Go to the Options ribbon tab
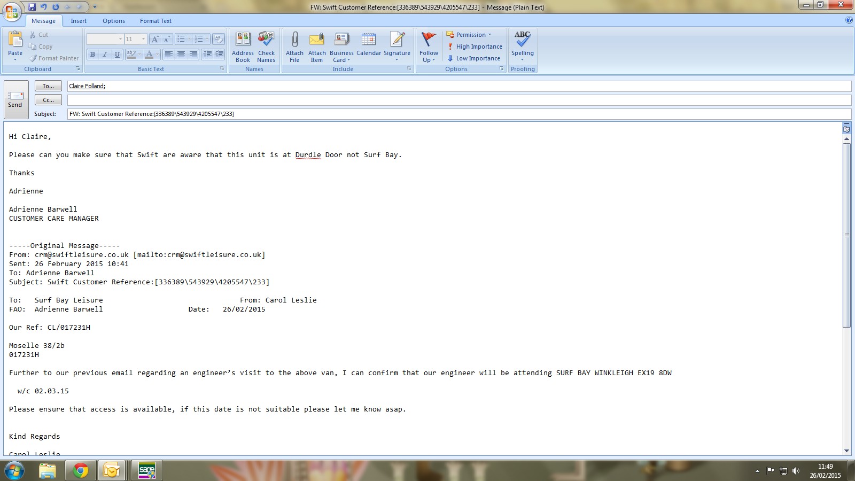 pyautogui.click(x=114, y=21)
